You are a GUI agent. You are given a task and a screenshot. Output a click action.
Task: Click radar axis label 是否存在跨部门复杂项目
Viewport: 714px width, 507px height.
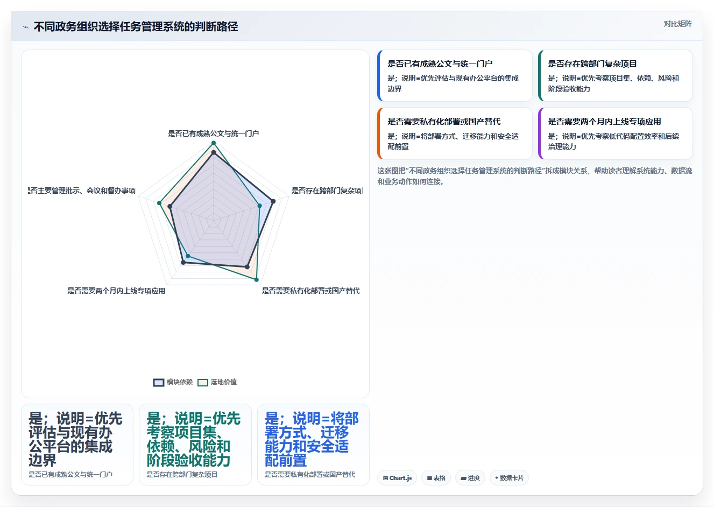click(327, 191)
